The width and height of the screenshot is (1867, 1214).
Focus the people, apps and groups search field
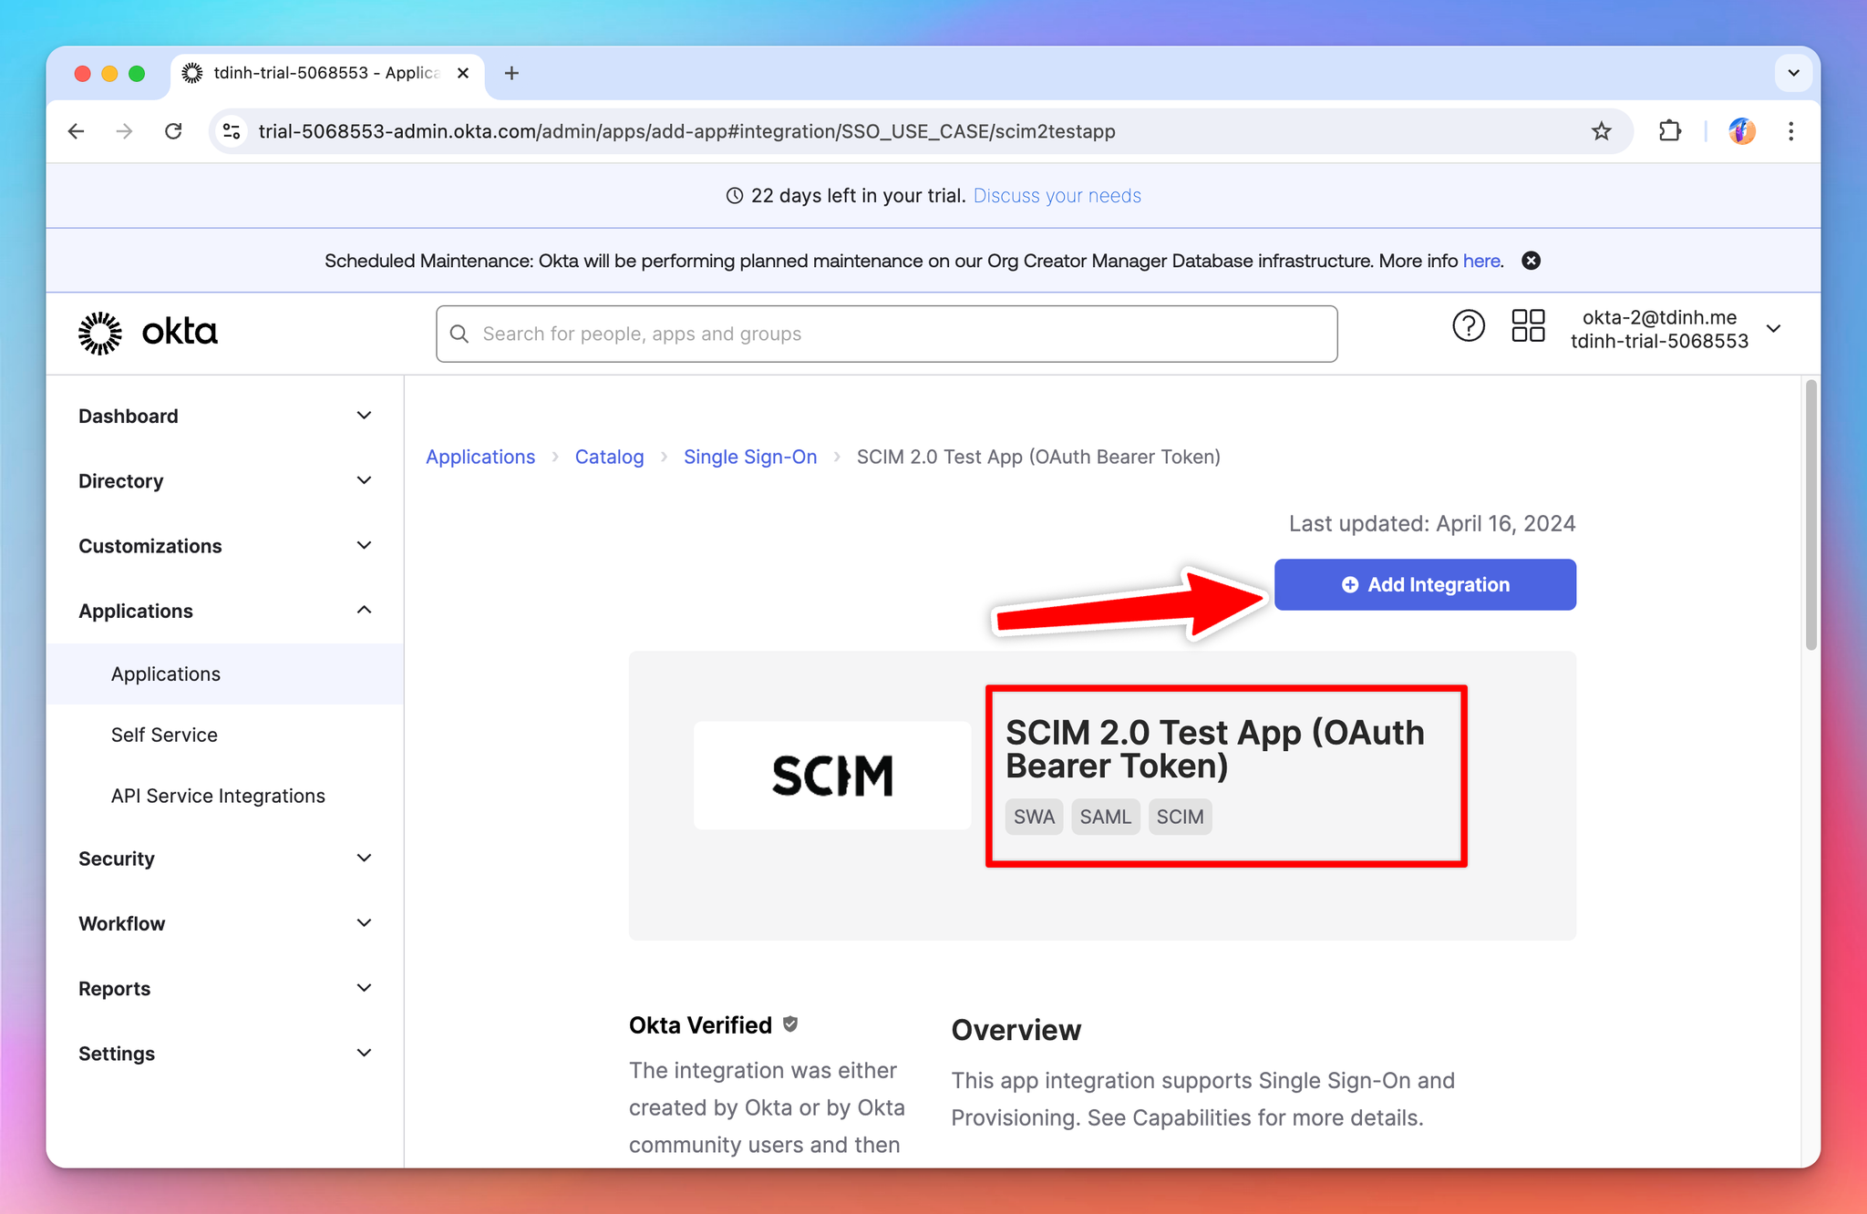(x=886, y=334)
